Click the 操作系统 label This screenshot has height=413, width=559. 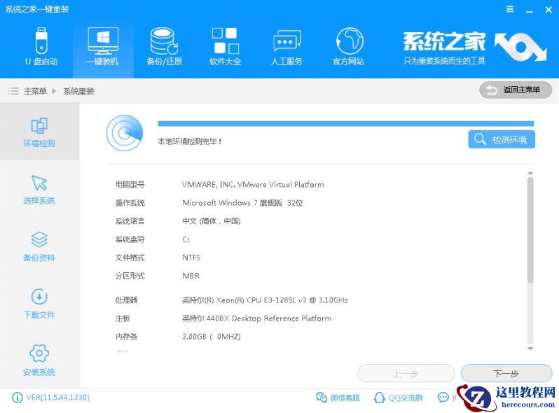[130, 203]
